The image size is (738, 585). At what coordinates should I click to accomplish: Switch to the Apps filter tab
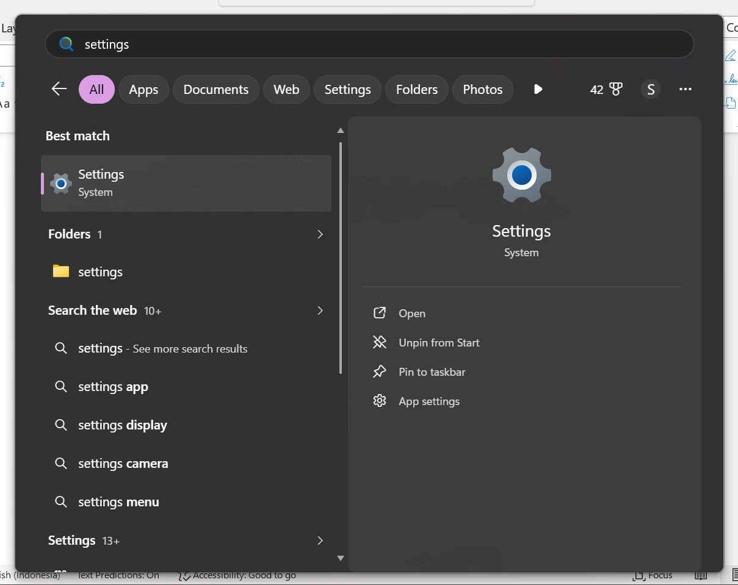point(143,89)
